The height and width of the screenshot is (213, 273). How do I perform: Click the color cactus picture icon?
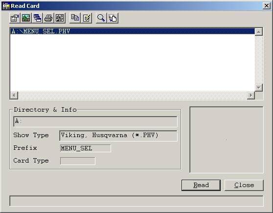tap(26, 18)
